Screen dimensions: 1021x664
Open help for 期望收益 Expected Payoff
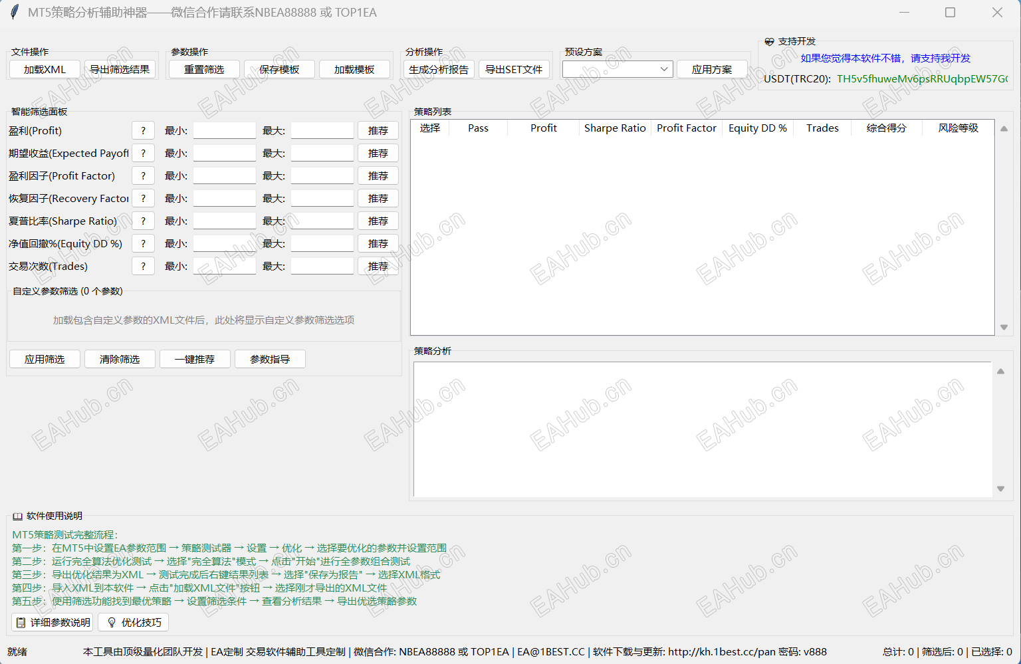[x=143, y=154]
